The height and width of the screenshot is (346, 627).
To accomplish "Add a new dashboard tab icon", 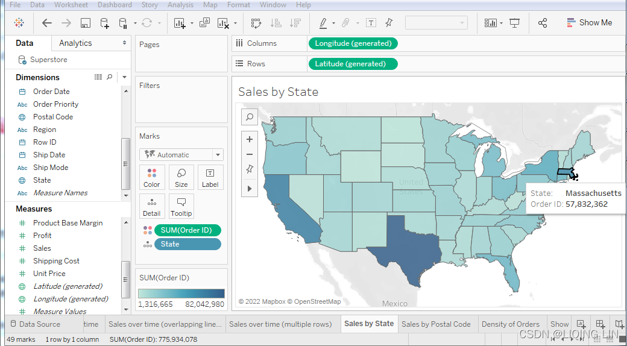I will coord(600,324).
